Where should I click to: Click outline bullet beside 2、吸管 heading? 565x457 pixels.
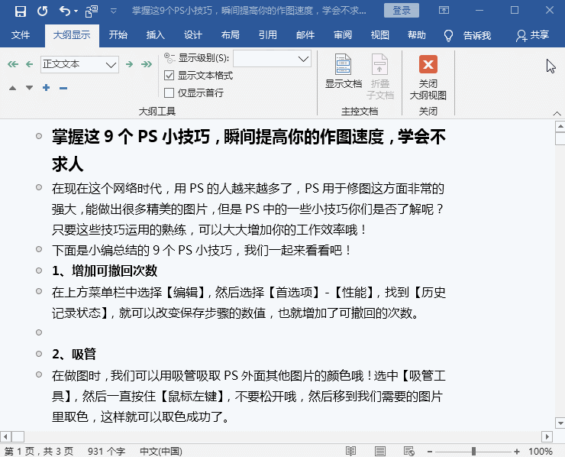click(x=38, y=355)
